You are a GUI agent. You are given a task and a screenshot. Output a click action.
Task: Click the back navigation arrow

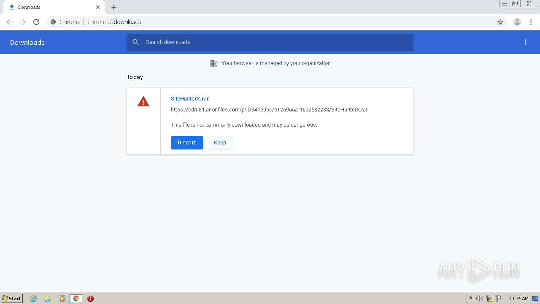coord(9,22)
